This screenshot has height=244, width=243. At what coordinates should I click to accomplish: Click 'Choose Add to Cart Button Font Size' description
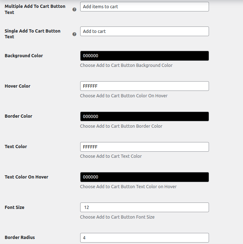tap(117, 217)
